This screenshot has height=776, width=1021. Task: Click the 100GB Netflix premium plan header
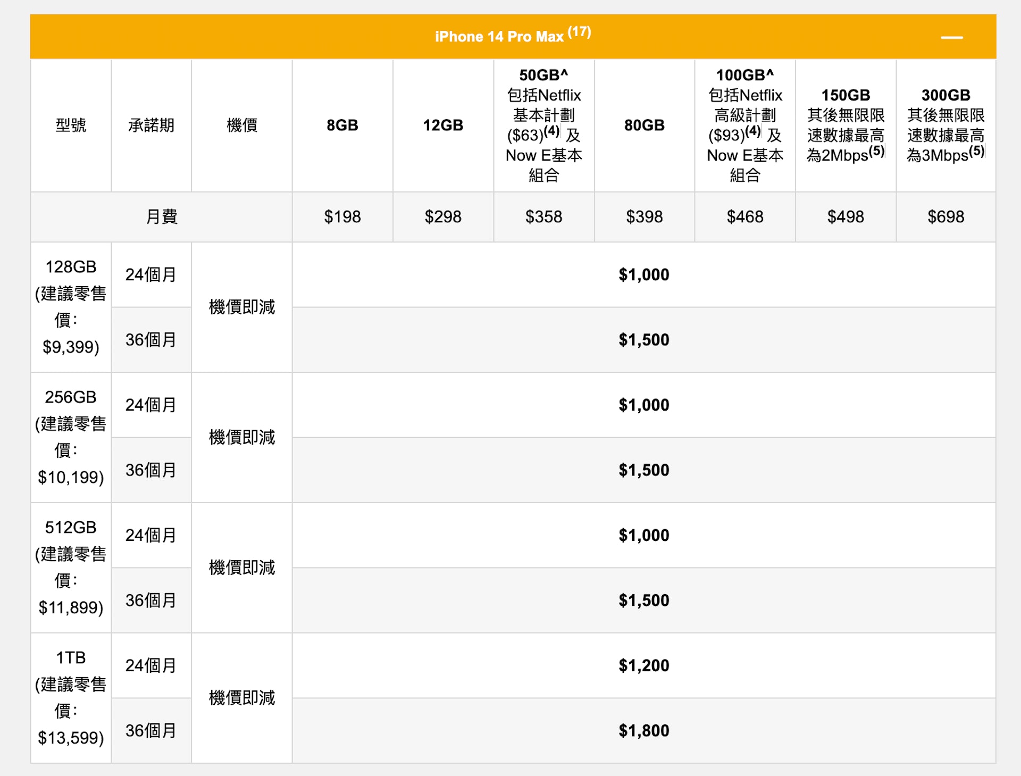tap(744, 126)
